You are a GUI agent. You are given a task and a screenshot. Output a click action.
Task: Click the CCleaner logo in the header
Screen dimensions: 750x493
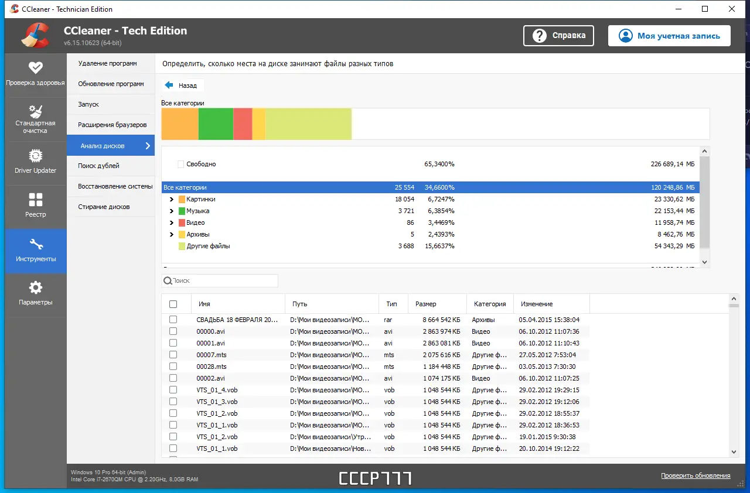(x=35, y=35)
